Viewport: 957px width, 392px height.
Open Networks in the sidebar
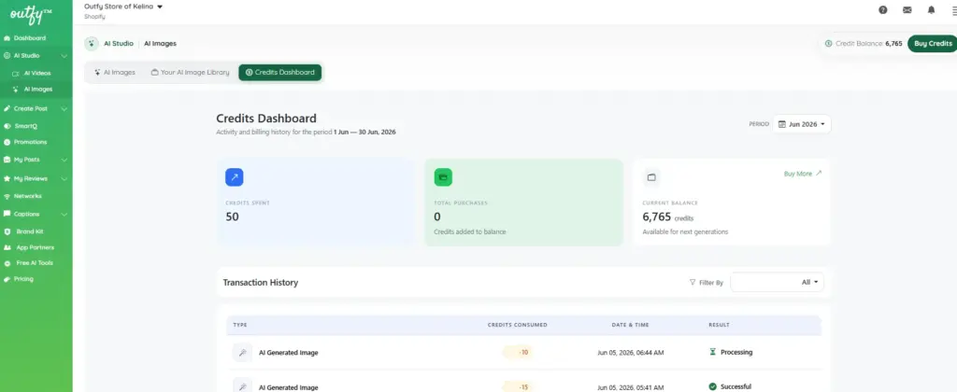click(x=27, y=196)
